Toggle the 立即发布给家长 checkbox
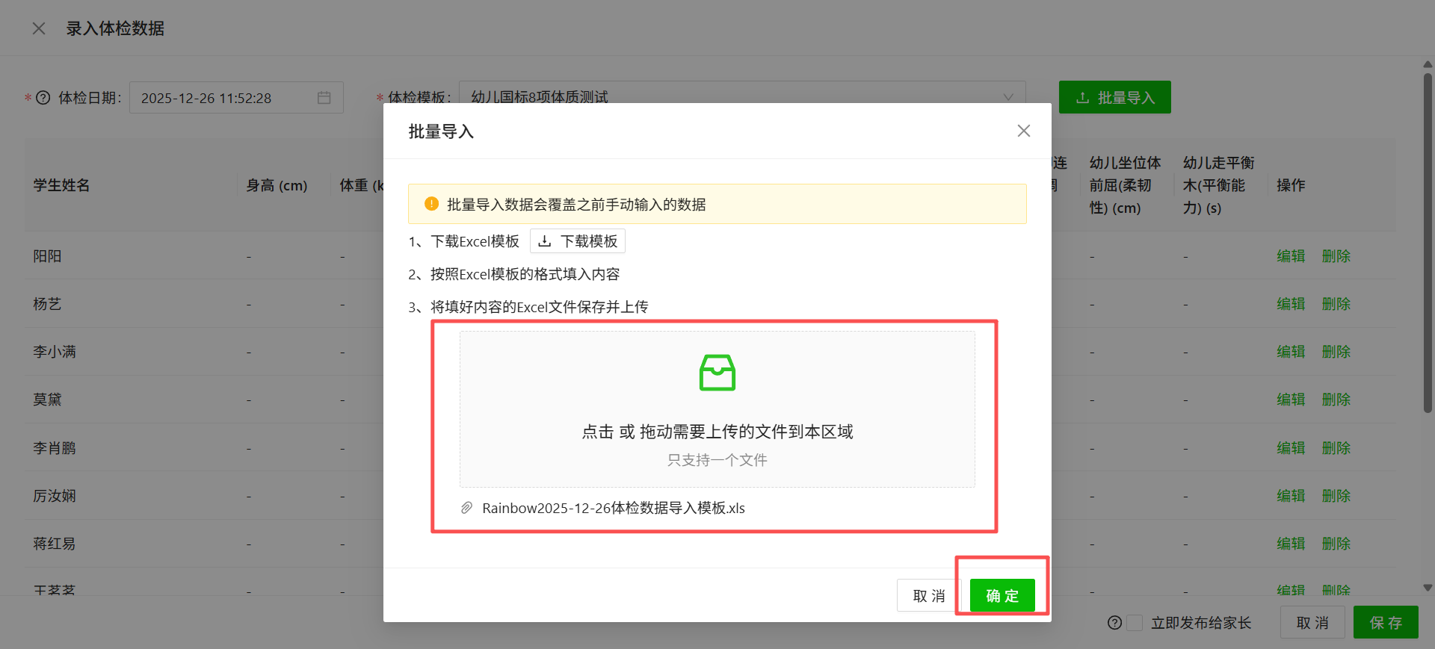1435x649 pixels. [1135, 623]
